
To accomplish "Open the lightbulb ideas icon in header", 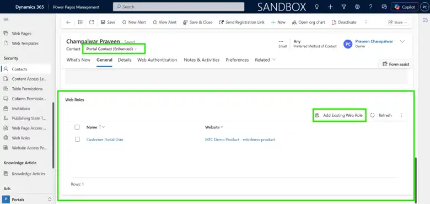I will [x=317, y=7].
